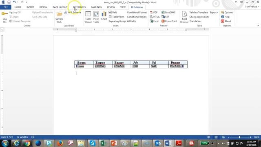
Task: Switch to the REVIEW tab
Action: click(111, 7)
